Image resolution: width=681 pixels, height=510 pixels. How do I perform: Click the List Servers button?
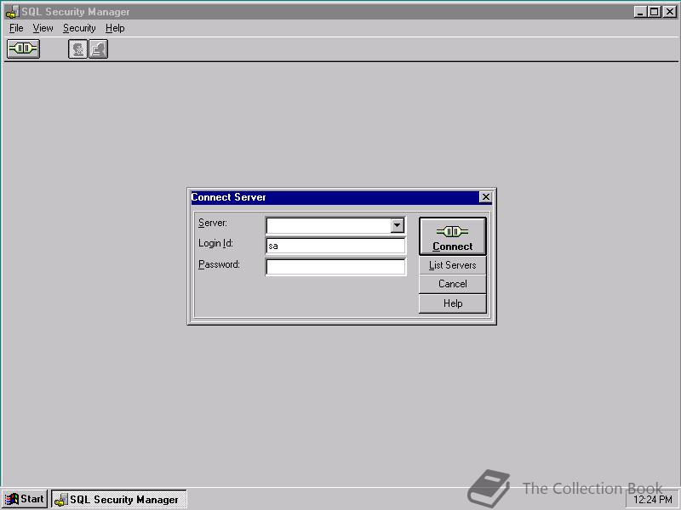pyautogui.click(x=453, y=265)
